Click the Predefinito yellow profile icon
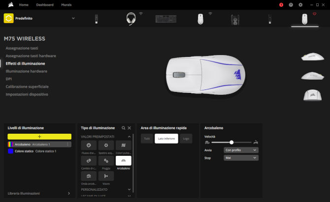Screen dimensions: 330x202 9,18
